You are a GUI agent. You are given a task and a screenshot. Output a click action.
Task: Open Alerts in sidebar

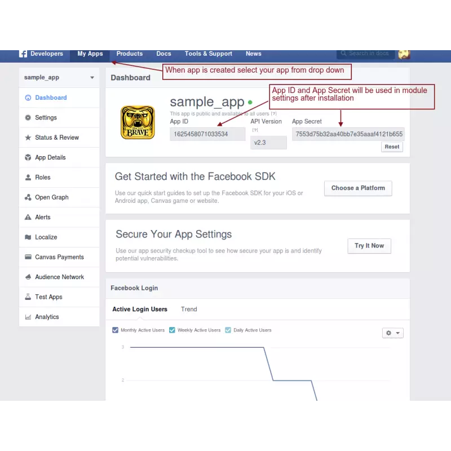tap(59, 217)
